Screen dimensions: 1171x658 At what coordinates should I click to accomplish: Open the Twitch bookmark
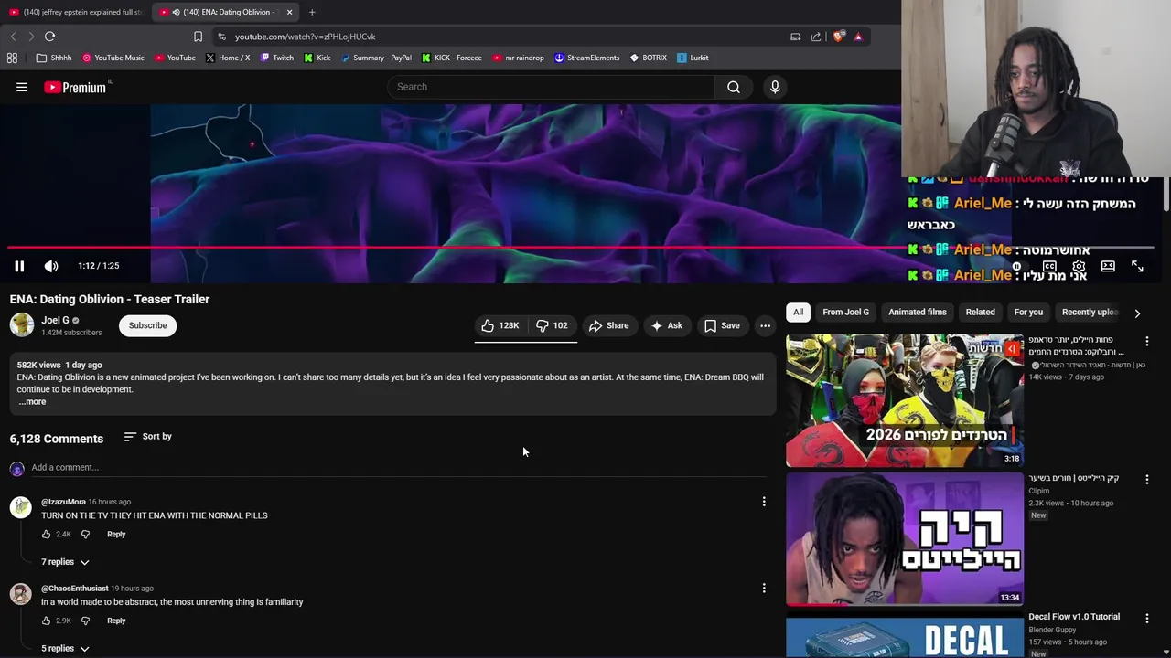tap(276, 58)
